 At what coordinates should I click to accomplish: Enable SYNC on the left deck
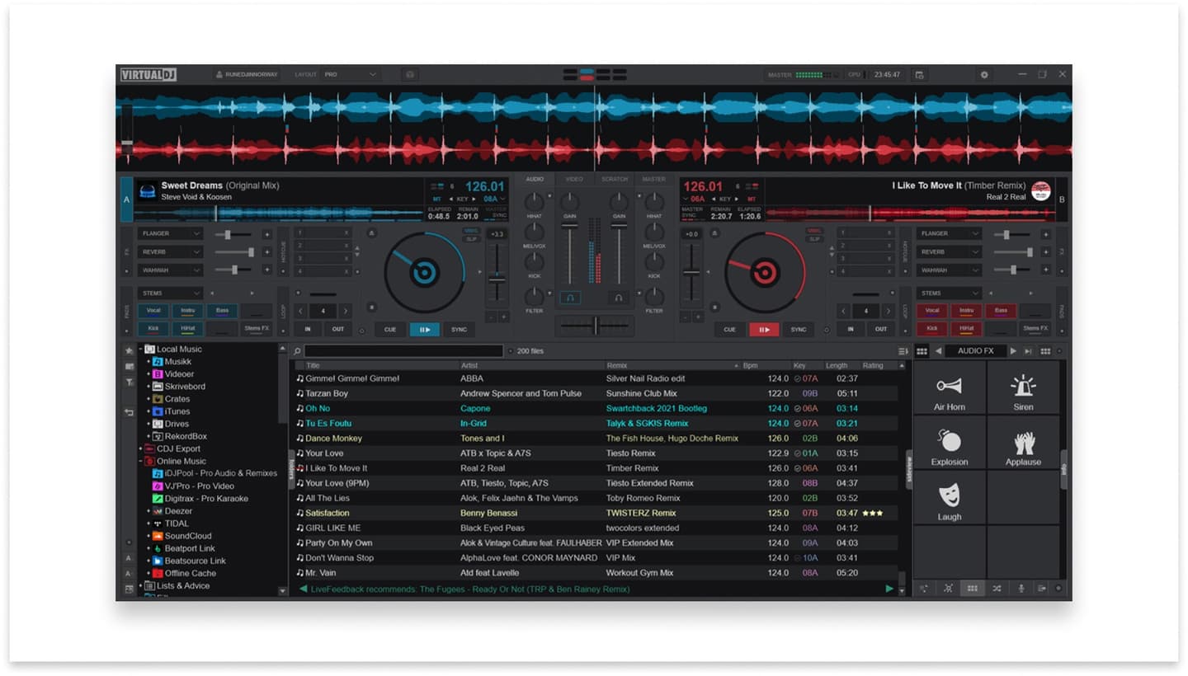point(459,329)
